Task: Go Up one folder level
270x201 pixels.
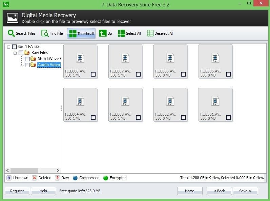Action: [106, 33]
